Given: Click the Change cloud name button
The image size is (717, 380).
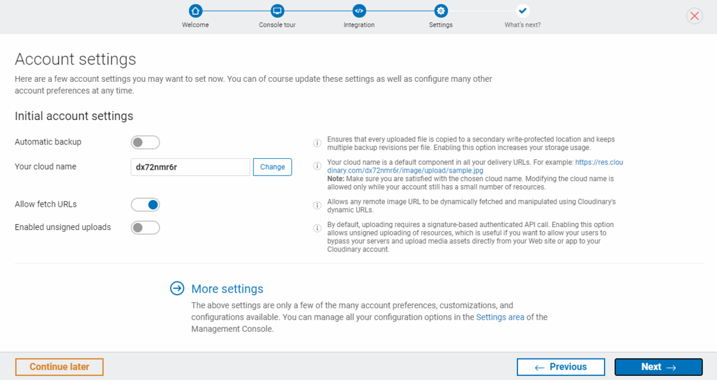Looking at the screenshot, I should pyautogui.click(x=272, y=167).
